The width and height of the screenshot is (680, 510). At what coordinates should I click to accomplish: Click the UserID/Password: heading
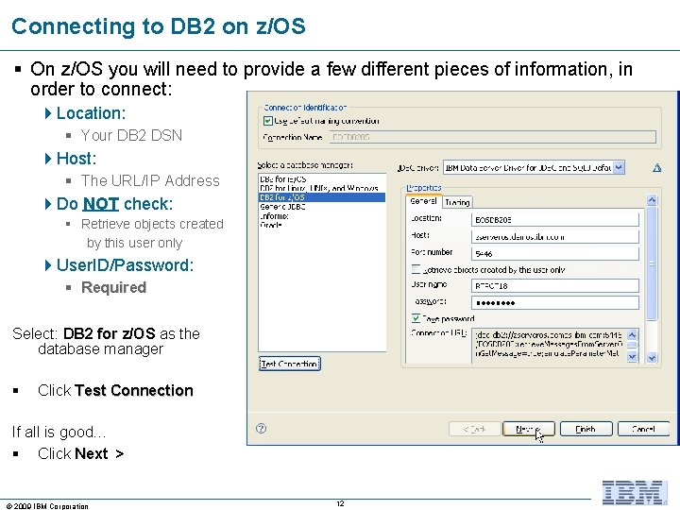click(x=125, y=265)
